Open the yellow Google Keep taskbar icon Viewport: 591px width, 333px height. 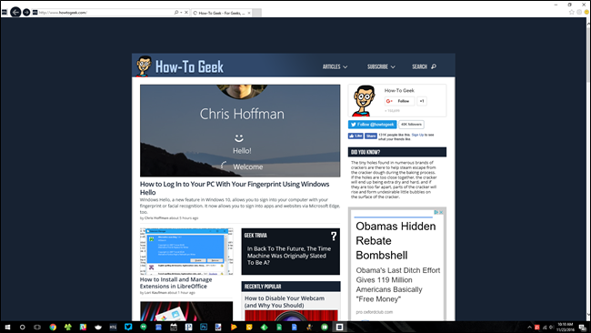point(249,327)
